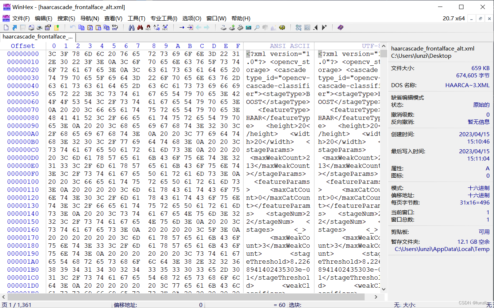Click the blue binoculars Find Text icon
494x308 pixels.
131,28
